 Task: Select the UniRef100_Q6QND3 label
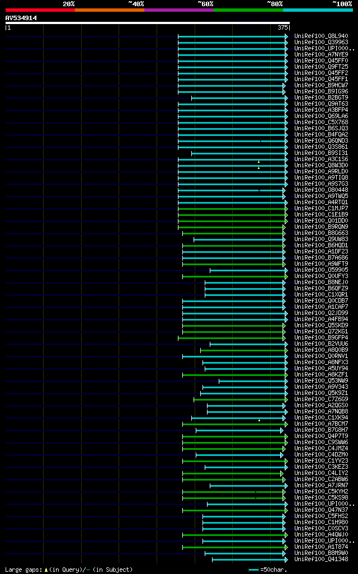click(322, 141)
